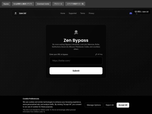
Task: Switch to the プロフィール tab
Action: tap(58, 4)
